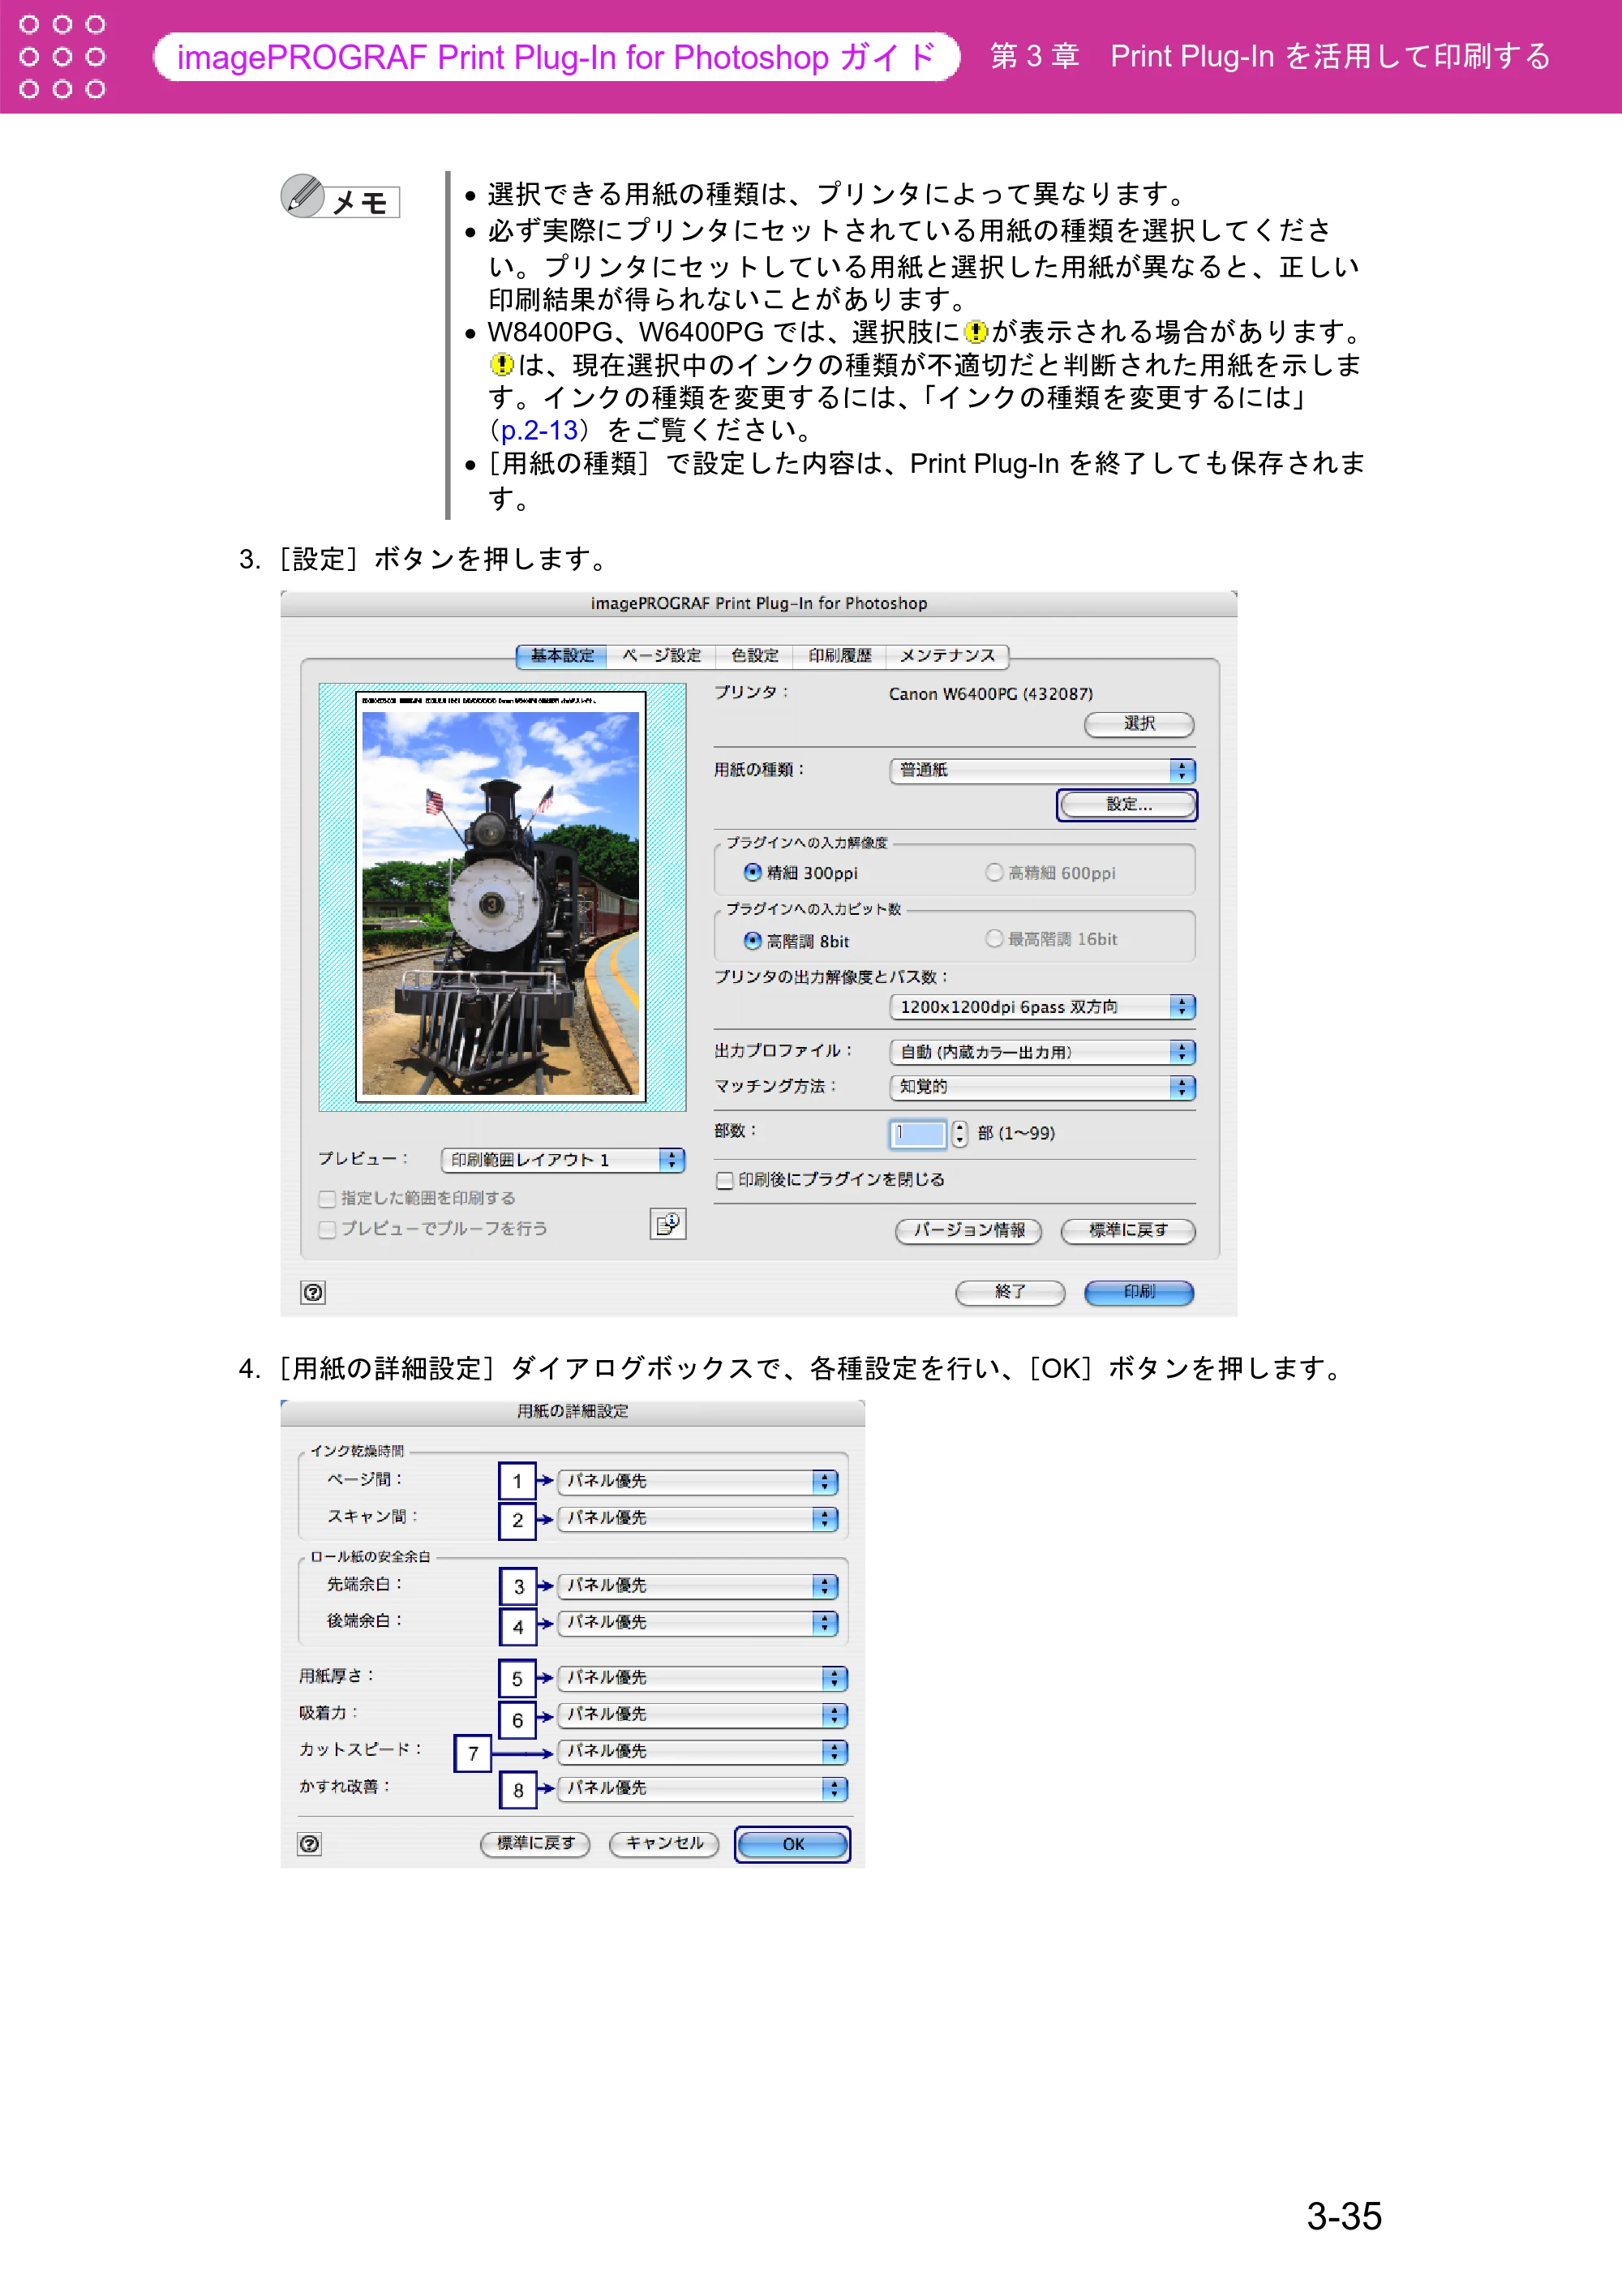
Task: Enable 印刷後にプラグインを閉じる checkbox
Action: click(x=725, y=1180)
